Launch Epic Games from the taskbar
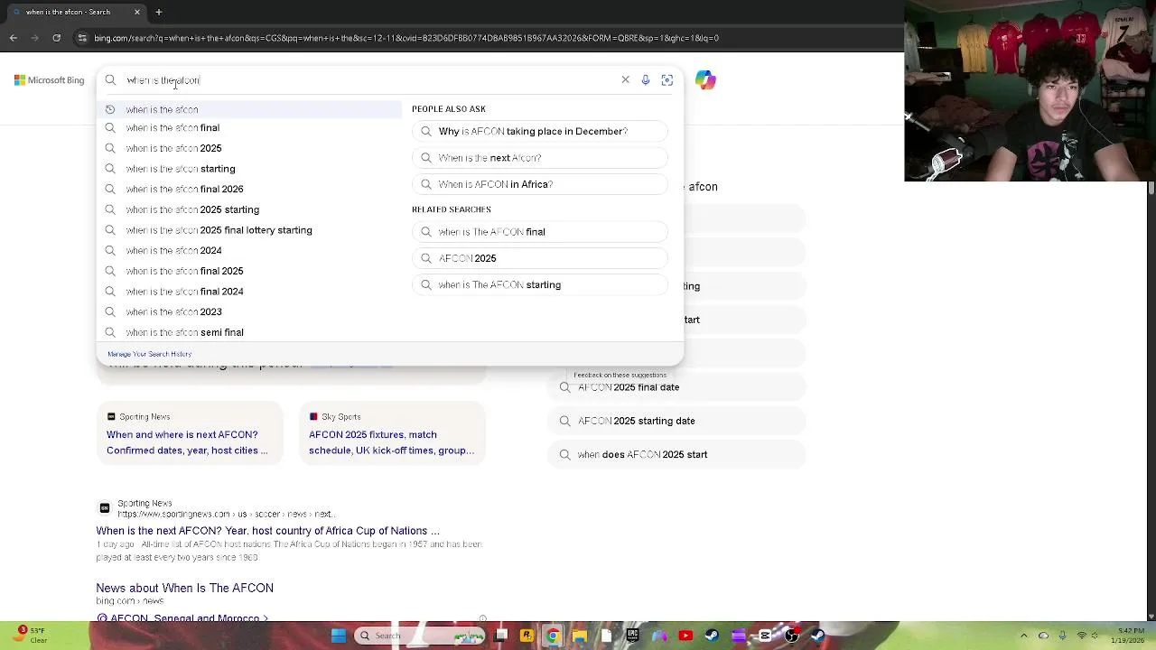 click(x=632, y=636)
